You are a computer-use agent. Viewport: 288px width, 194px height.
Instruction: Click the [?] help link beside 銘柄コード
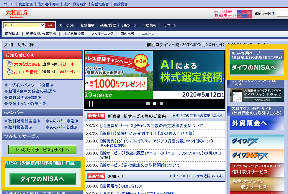(x=274, y=14)
